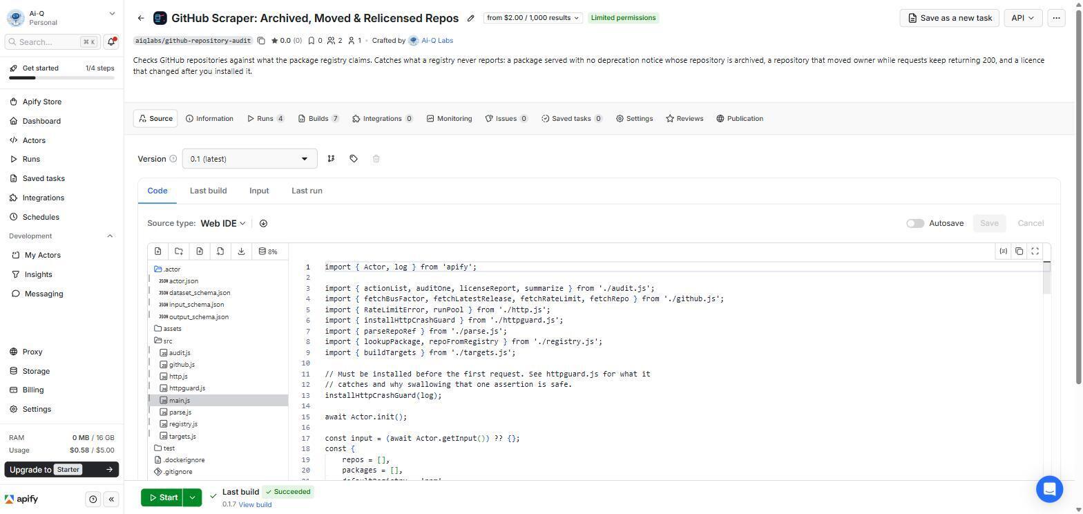Viewport: 1083px width, 514px height.
Task: Open the help question-mark icon in sidebar footer
Action: (93, 499)
